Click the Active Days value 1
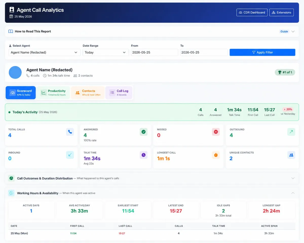Image resolution: width=304 pixels, height=243 pixels. tap(31, 211)
